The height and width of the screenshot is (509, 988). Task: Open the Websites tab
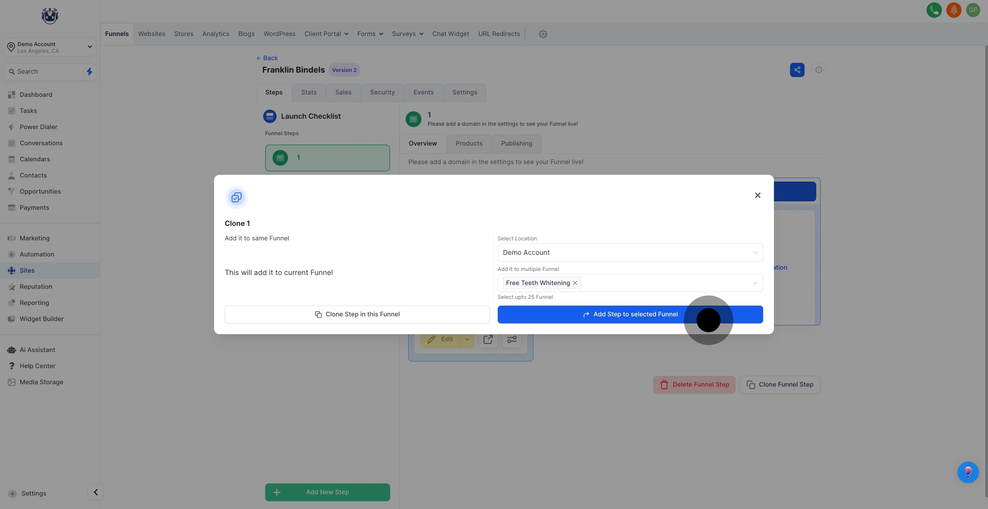(x=152, y=34)
